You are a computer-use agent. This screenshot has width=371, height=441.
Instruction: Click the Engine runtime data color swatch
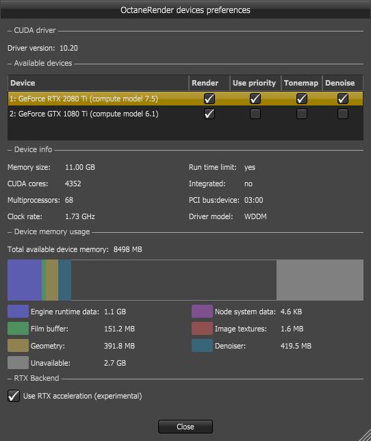[18, 312]
